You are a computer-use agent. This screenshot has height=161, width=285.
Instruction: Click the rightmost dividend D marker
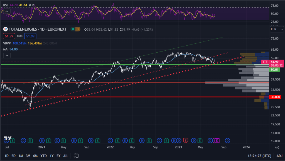(227, 140)
